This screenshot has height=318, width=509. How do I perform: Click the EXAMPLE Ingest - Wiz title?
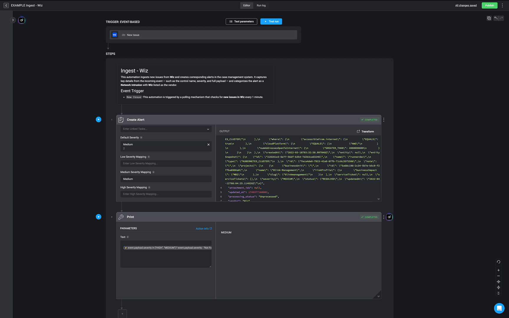27,5
